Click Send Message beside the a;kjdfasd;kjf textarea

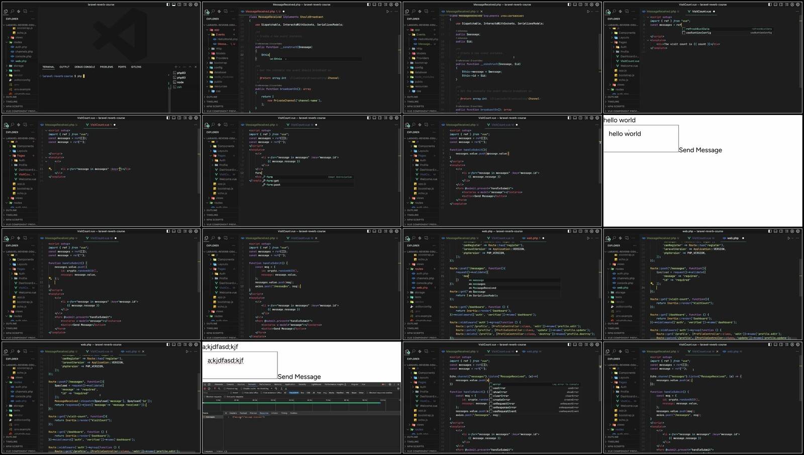299,377
